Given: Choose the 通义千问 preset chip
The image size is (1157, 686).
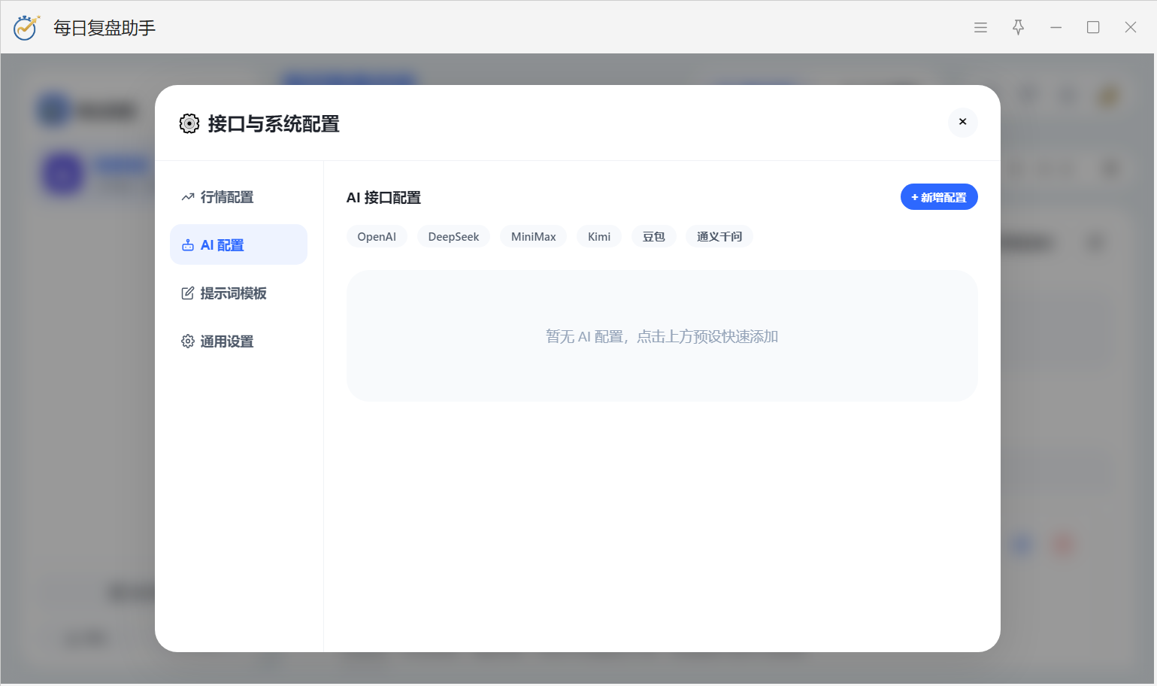Looking at the screenshot, I should (x=719, y=237).
